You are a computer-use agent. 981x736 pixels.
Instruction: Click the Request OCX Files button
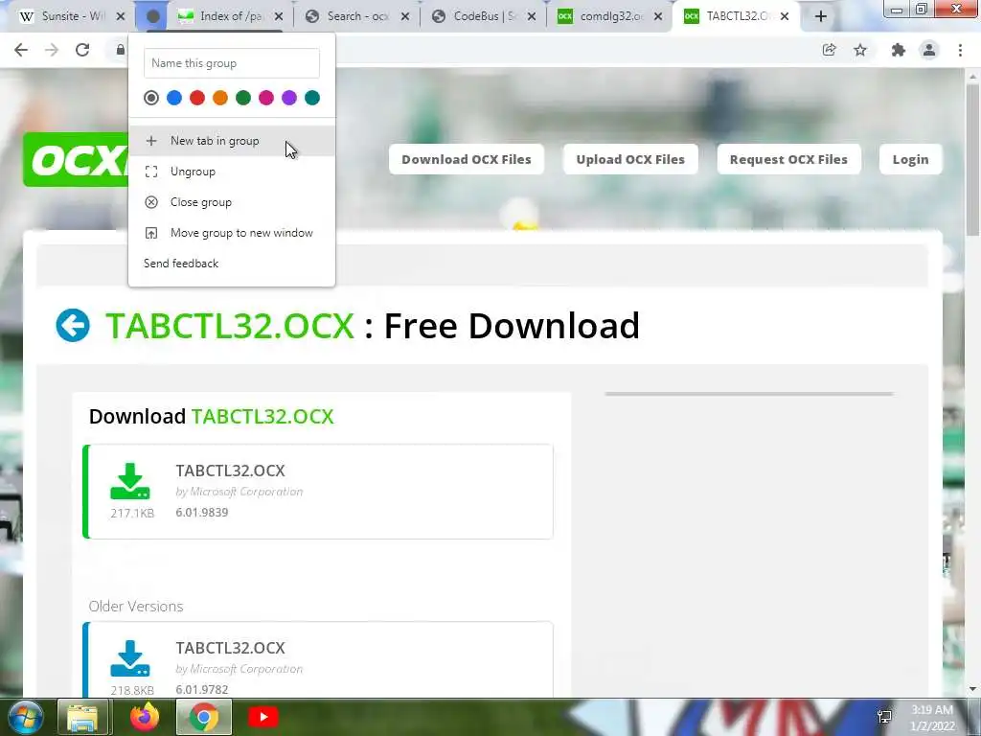point(788,160)
